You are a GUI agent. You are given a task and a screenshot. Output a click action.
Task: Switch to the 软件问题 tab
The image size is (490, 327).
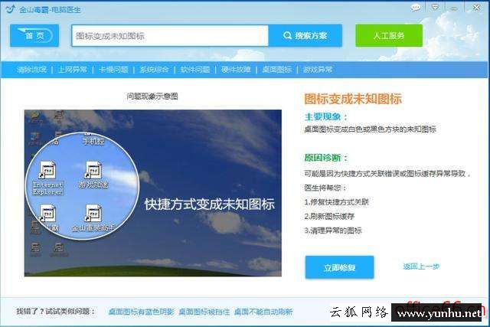(x=195, y=70)
